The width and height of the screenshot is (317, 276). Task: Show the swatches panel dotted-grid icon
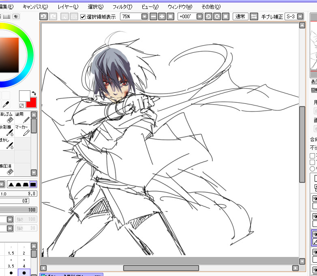click(x=6, y=16)
